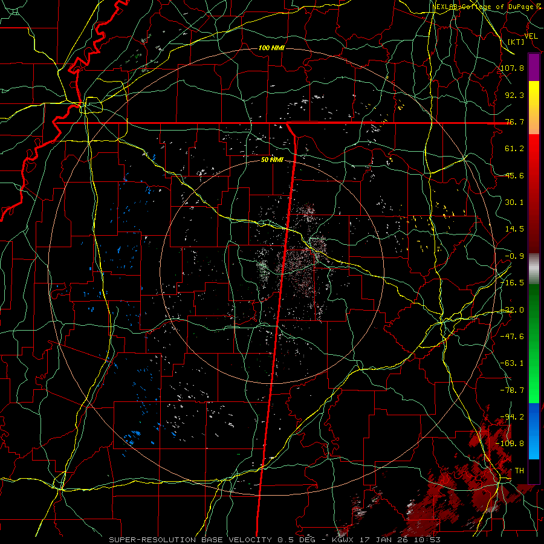Click the gray near-zero segment of the color bar
Image resolution: width=544 pixels, height=544 pixels.
click(x=534, y=269)
